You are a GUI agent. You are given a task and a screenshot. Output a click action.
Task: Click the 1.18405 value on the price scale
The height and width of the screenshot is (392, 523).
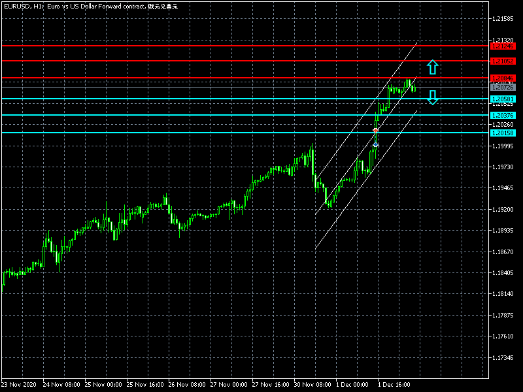502,273
